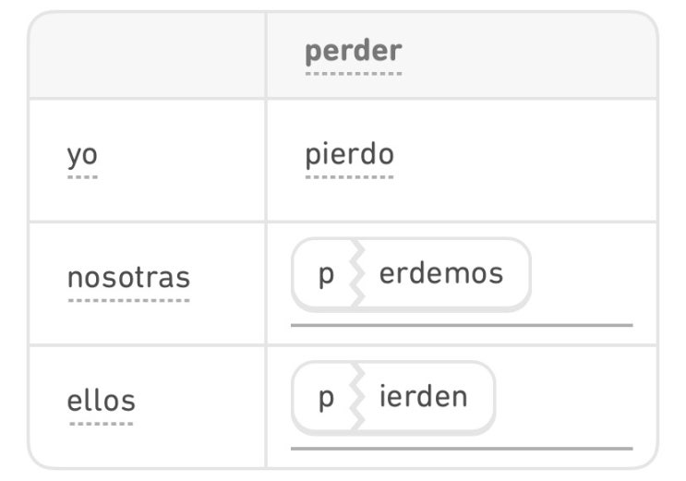Click the jagged split before "ierden"
This screenshot has height=481, width=686.
pyautogui.click(x=355, y=398)
